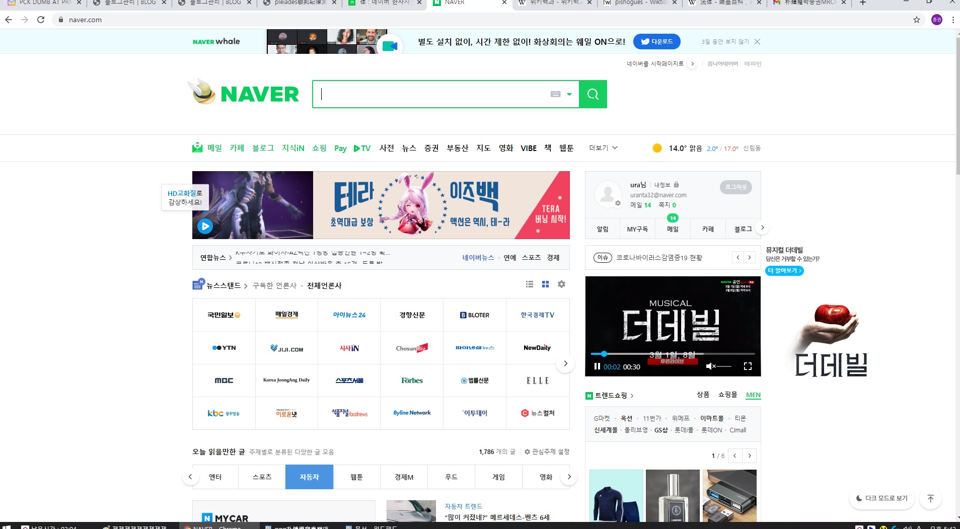Screen dimensions: 960x529
Task: Go to previous trend shopping page
Action: [x=735, y=456]
